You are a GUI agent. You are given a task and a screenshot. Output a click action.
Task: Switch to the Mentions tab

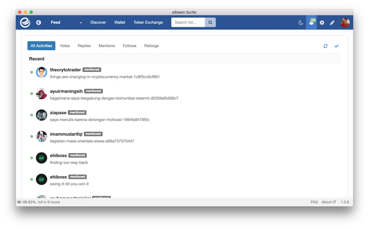coord(107,46)
